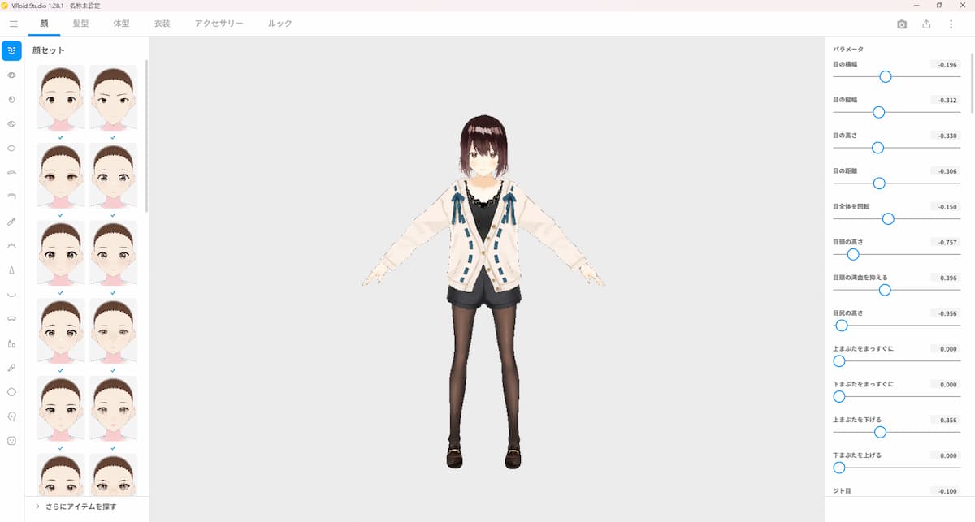Select the face texture icon at sidebar bottom
Viewport: 975px width, 522px height.
[11, 441]
